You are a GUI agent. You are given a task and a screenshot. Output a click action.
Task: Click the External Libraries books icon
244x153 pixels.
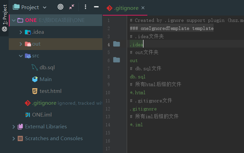20,127
